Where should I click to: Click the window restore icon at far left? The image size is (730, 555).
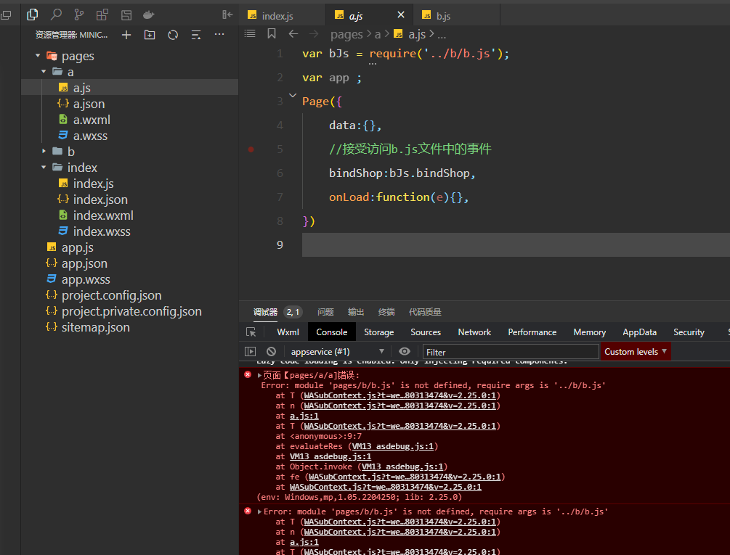click(x=6, y=15)
